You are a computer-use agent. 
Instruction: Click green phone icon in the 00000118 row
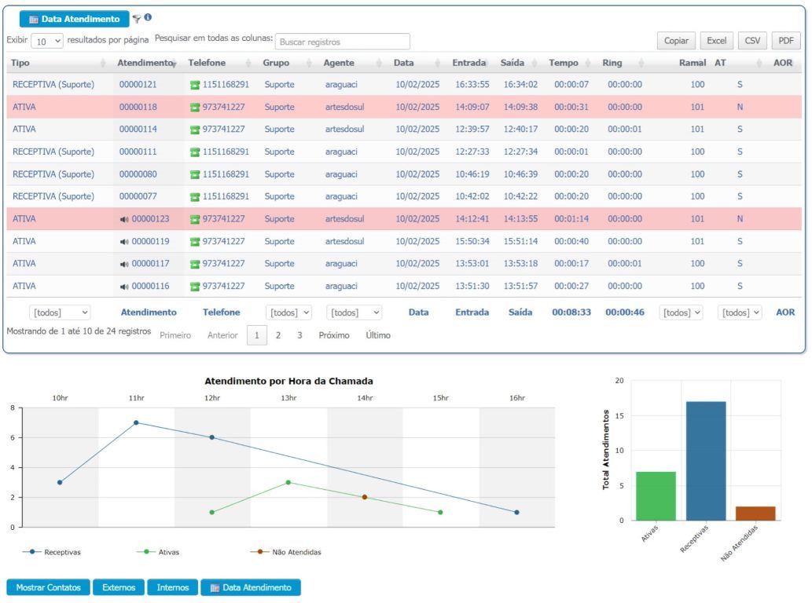coord(195,108)
